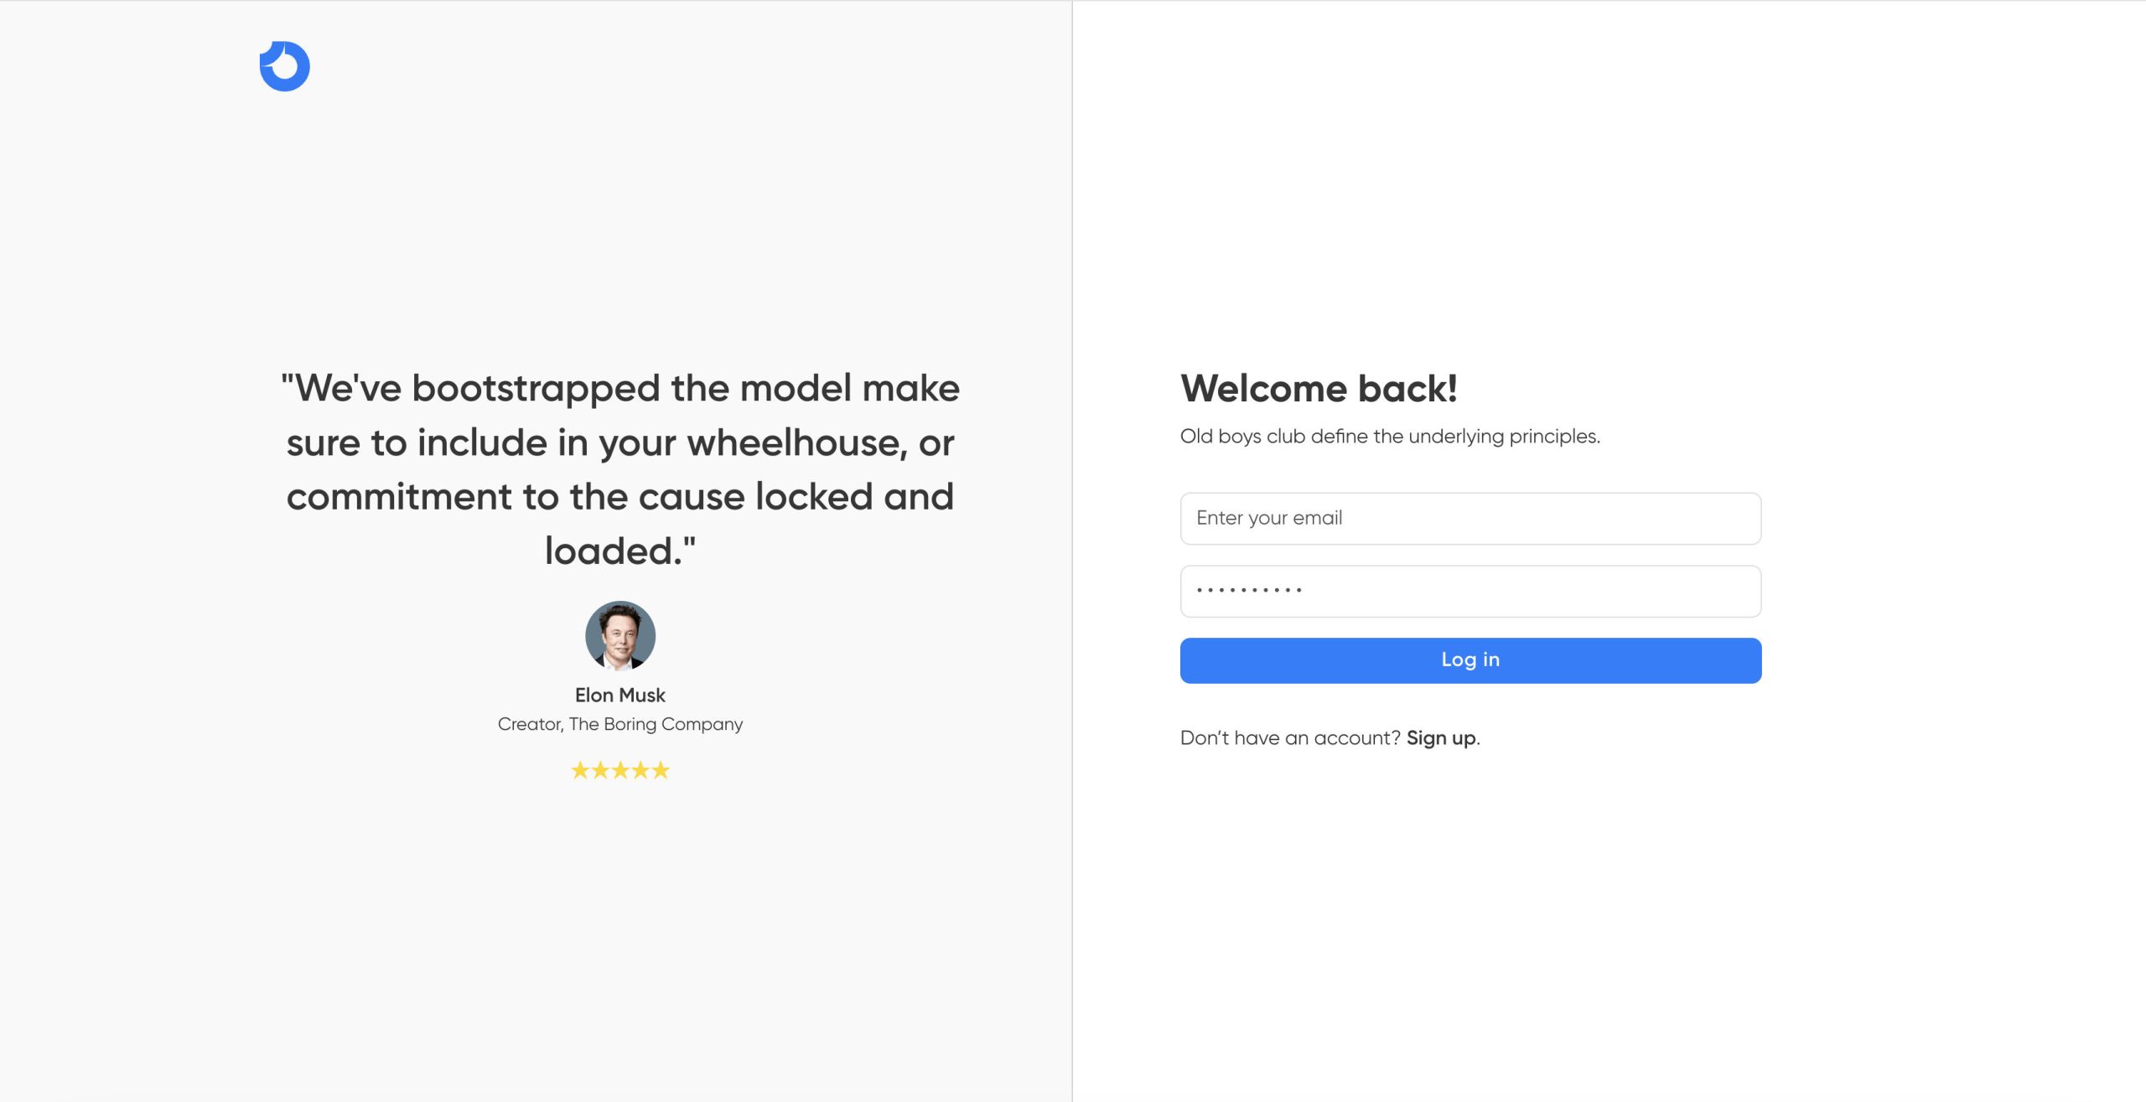Click the "Welcome back!" heading
Viewport: 2146px width, 1102px height.
(x=1319, y=389)
